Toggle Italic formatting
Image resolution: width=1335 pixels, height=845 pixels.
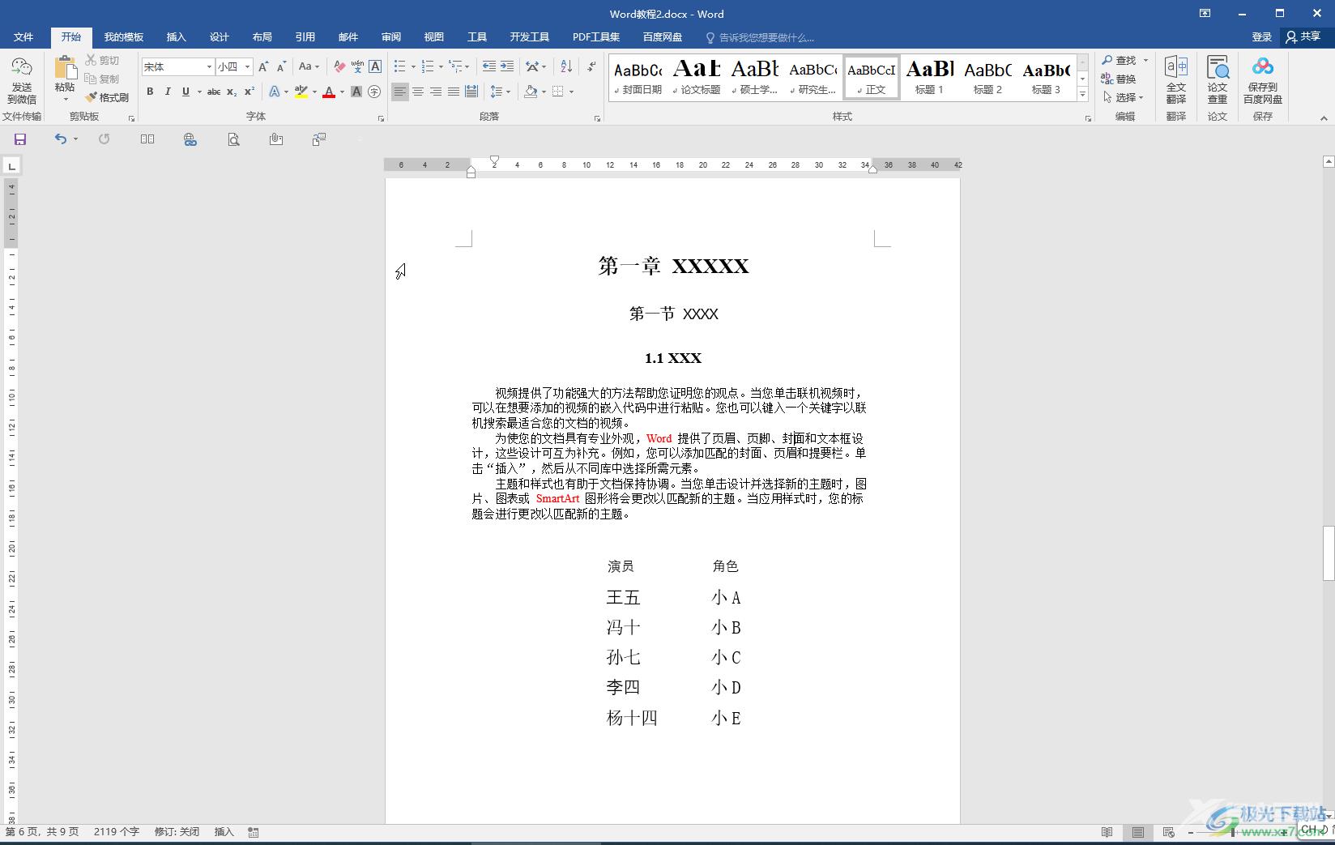tap(168, 92)
